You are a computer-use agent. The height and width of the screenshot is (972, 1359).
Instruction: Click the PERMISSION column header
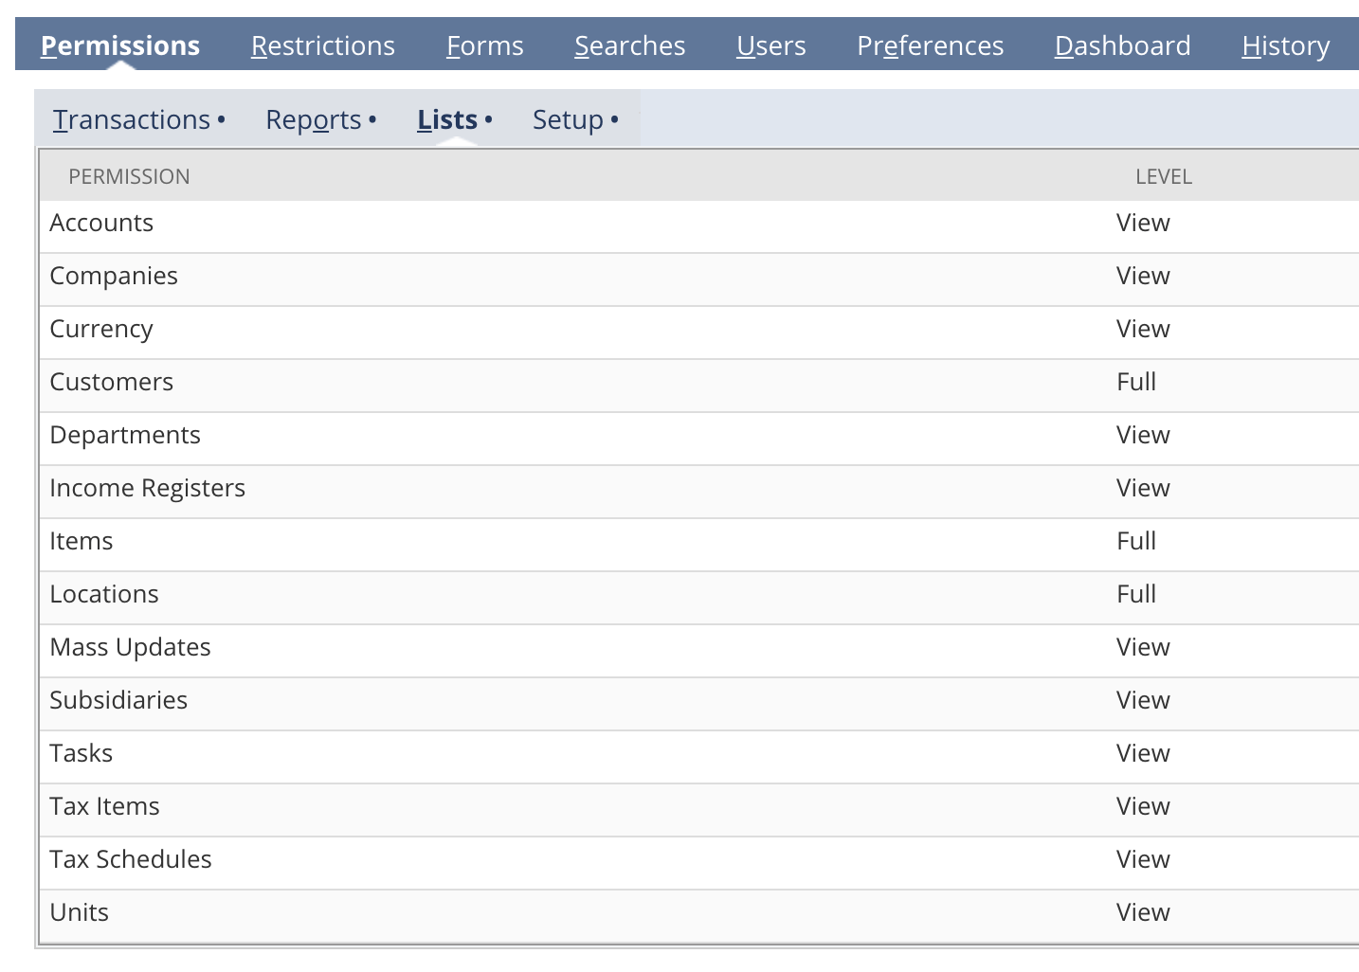(x=129, y=176)
